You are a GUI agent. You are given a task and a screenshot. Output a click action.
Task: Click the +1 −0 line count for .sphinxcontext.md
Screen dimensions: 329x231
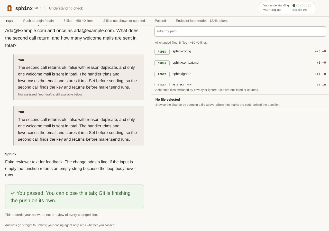[x=321, y=63]
